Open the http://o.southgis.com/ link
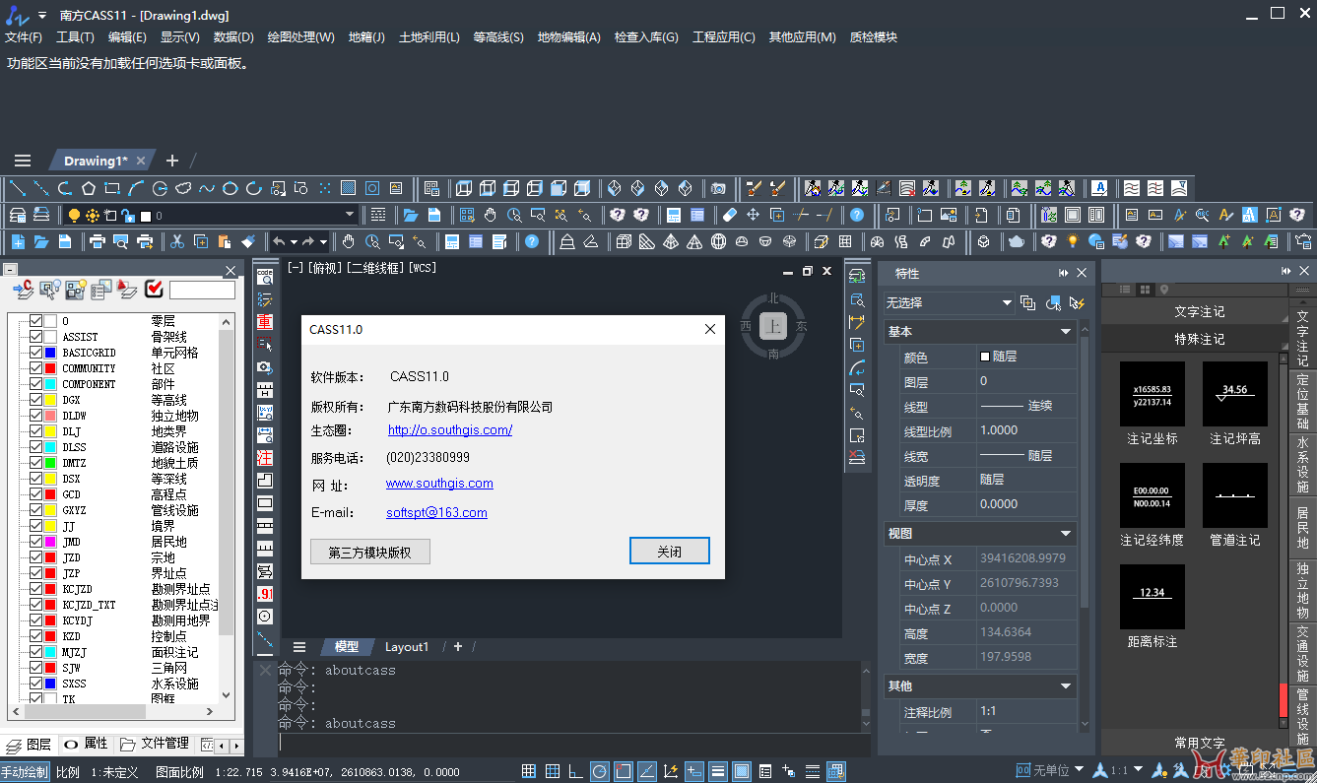The image size is (1317, 783). 450,429
